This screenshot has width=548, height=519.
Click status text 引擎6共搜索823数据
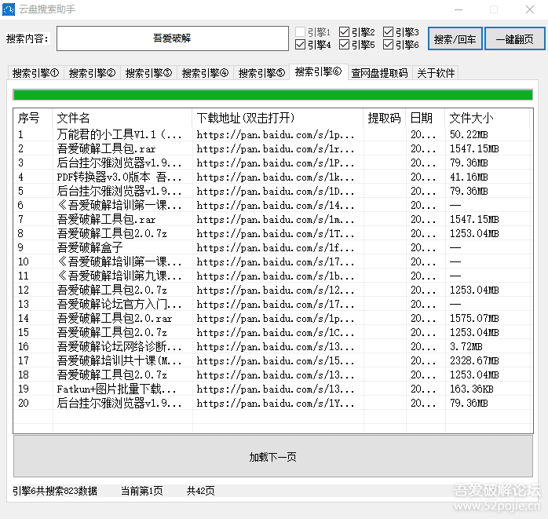point(55,491)
